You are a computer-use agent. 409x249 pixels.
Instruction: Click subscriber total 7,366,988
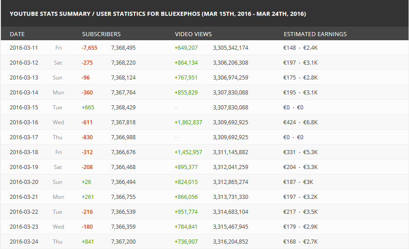tap(123, 137)
